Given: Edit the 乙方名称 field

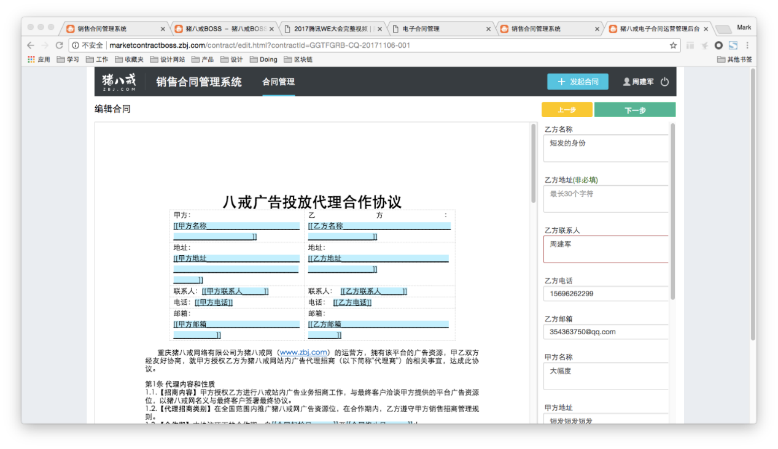Looking at the screenshot, I should click(606, 148).
